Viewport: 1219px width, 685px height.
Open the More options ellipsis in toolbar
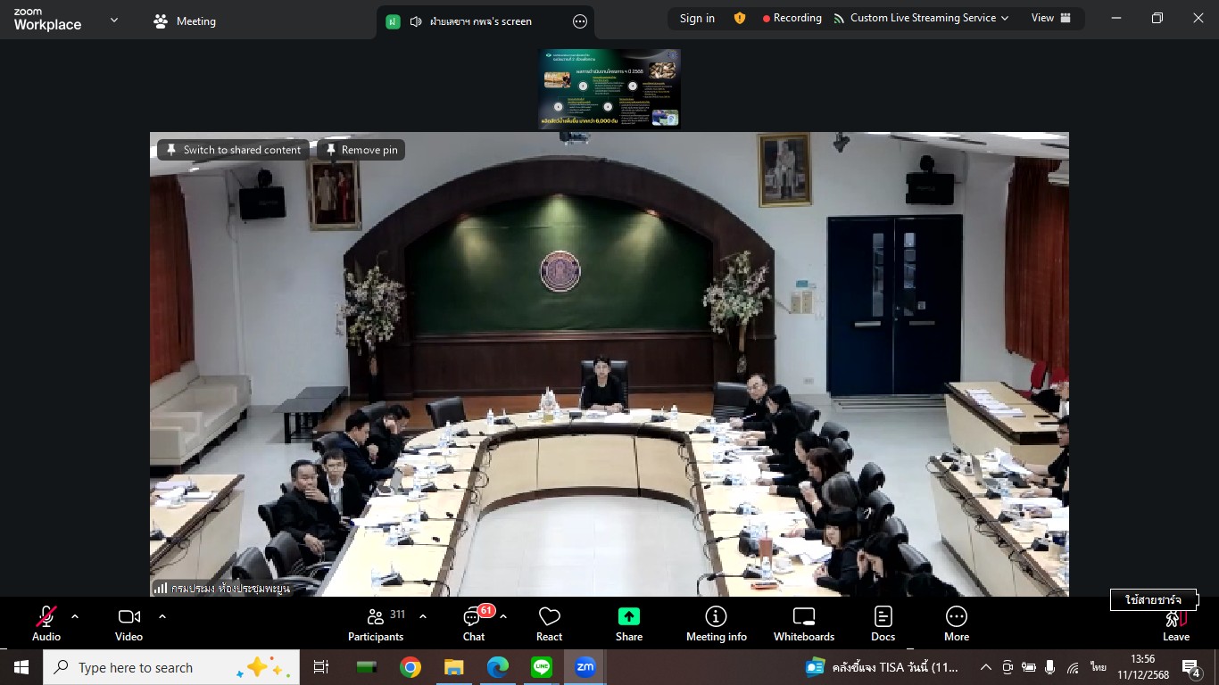pyautogui.click(x=956, y=623)
